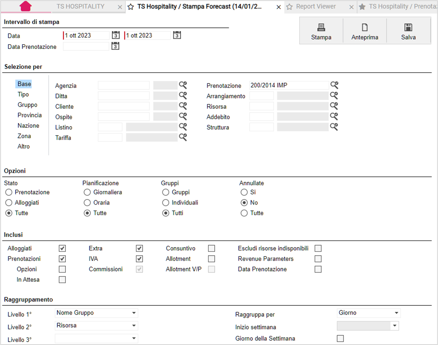Check Escludi risorse indisponibili
Image resolution: width=438 pixels, height=345 pixels.
pos(318,248)
